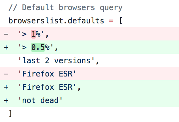
Task: Click the plus marker on added 'Firefox ESR' line
Action: tap(6, 87)
